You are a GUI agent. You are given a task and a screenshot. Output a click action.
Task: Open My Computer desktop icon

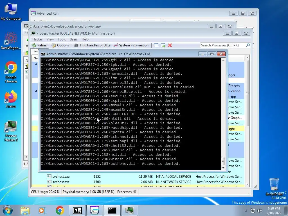(11, 12)
